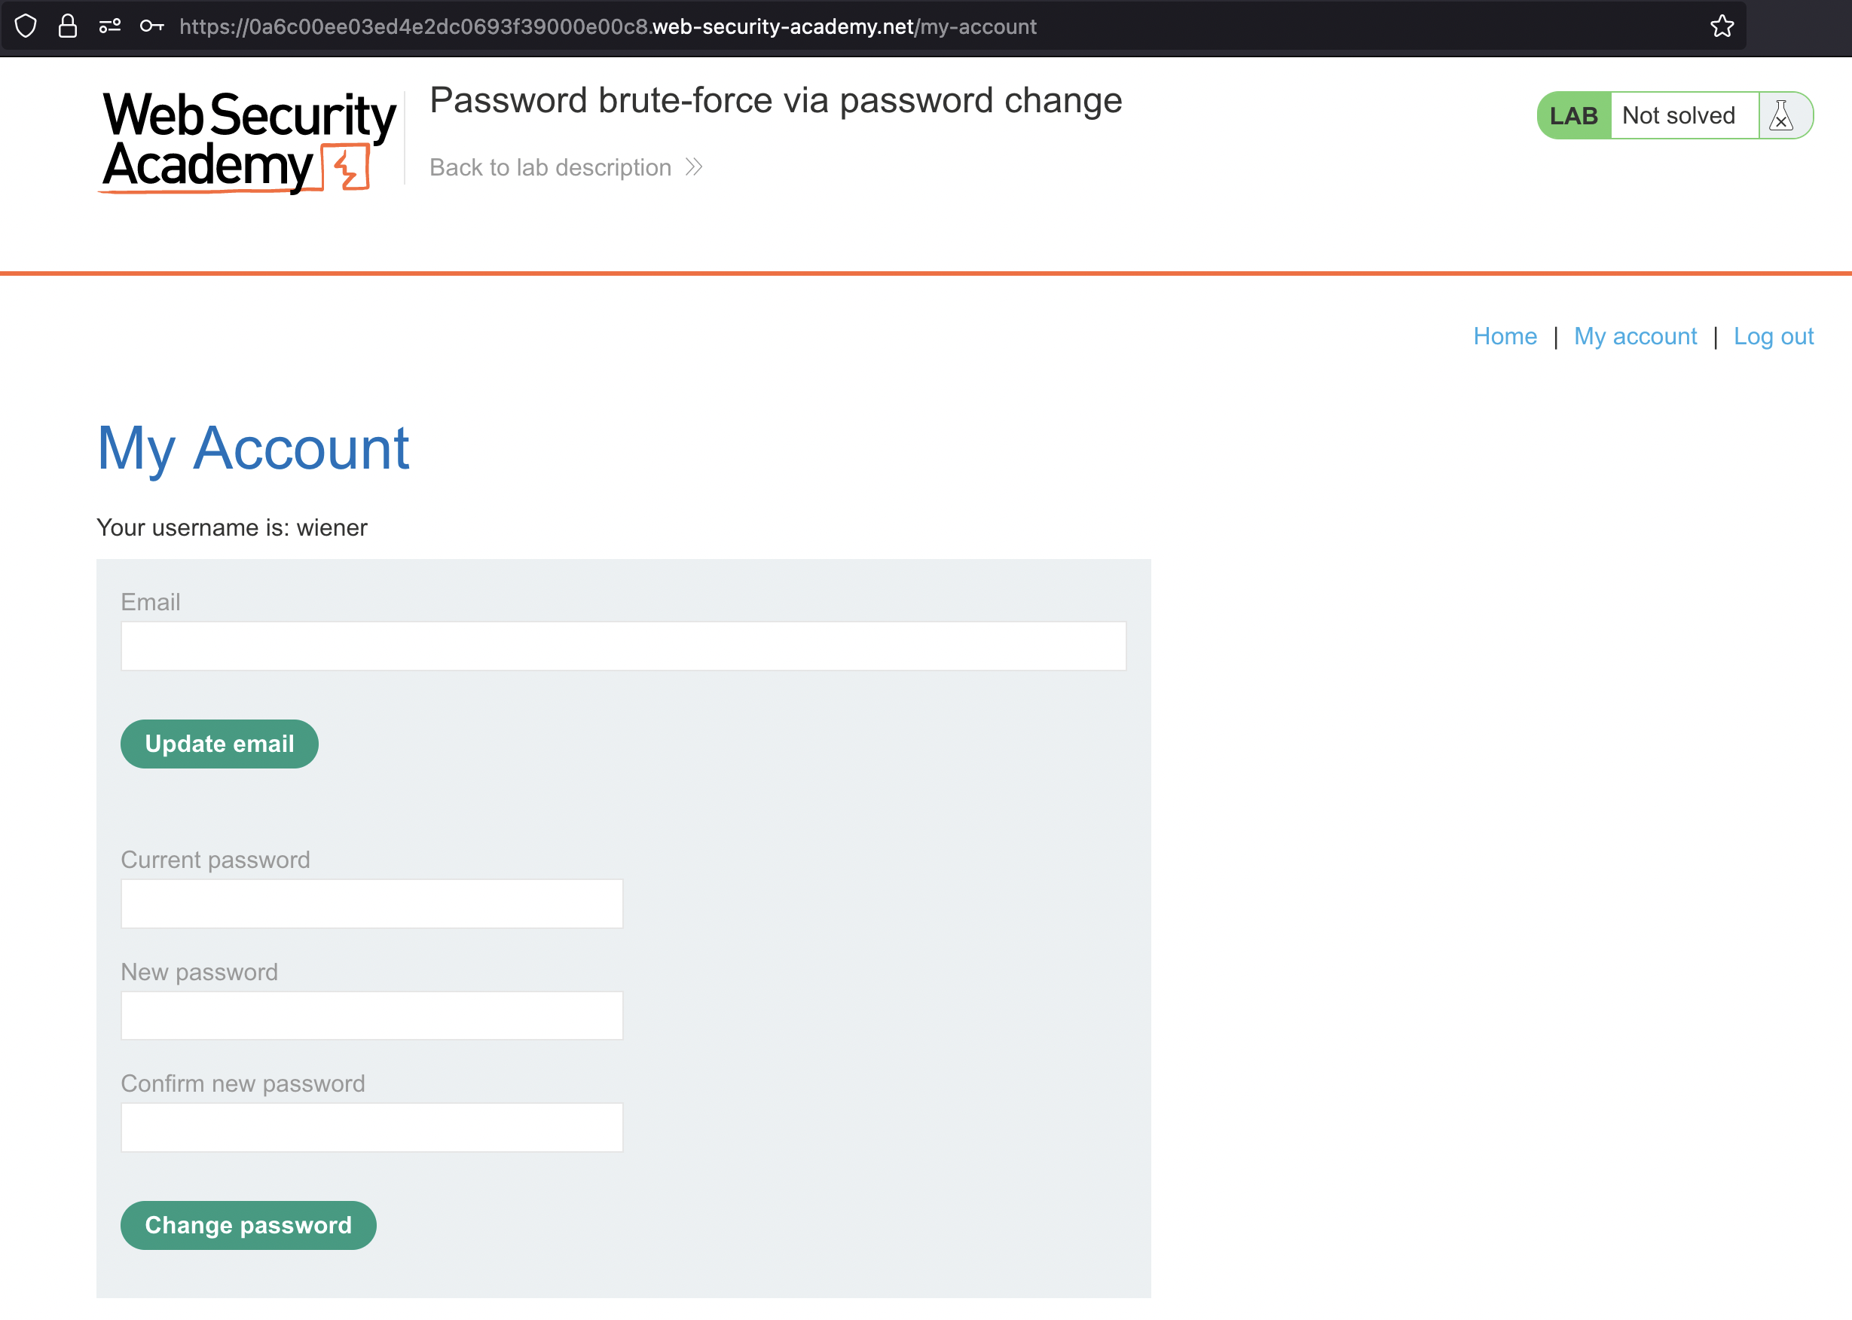Click the Not solved status label

click(1678, 115)
